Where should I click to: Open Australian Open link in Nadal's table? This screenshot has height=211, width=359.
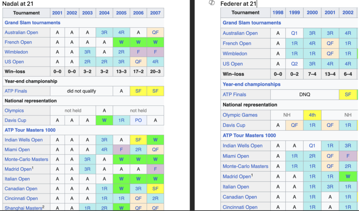21,32
